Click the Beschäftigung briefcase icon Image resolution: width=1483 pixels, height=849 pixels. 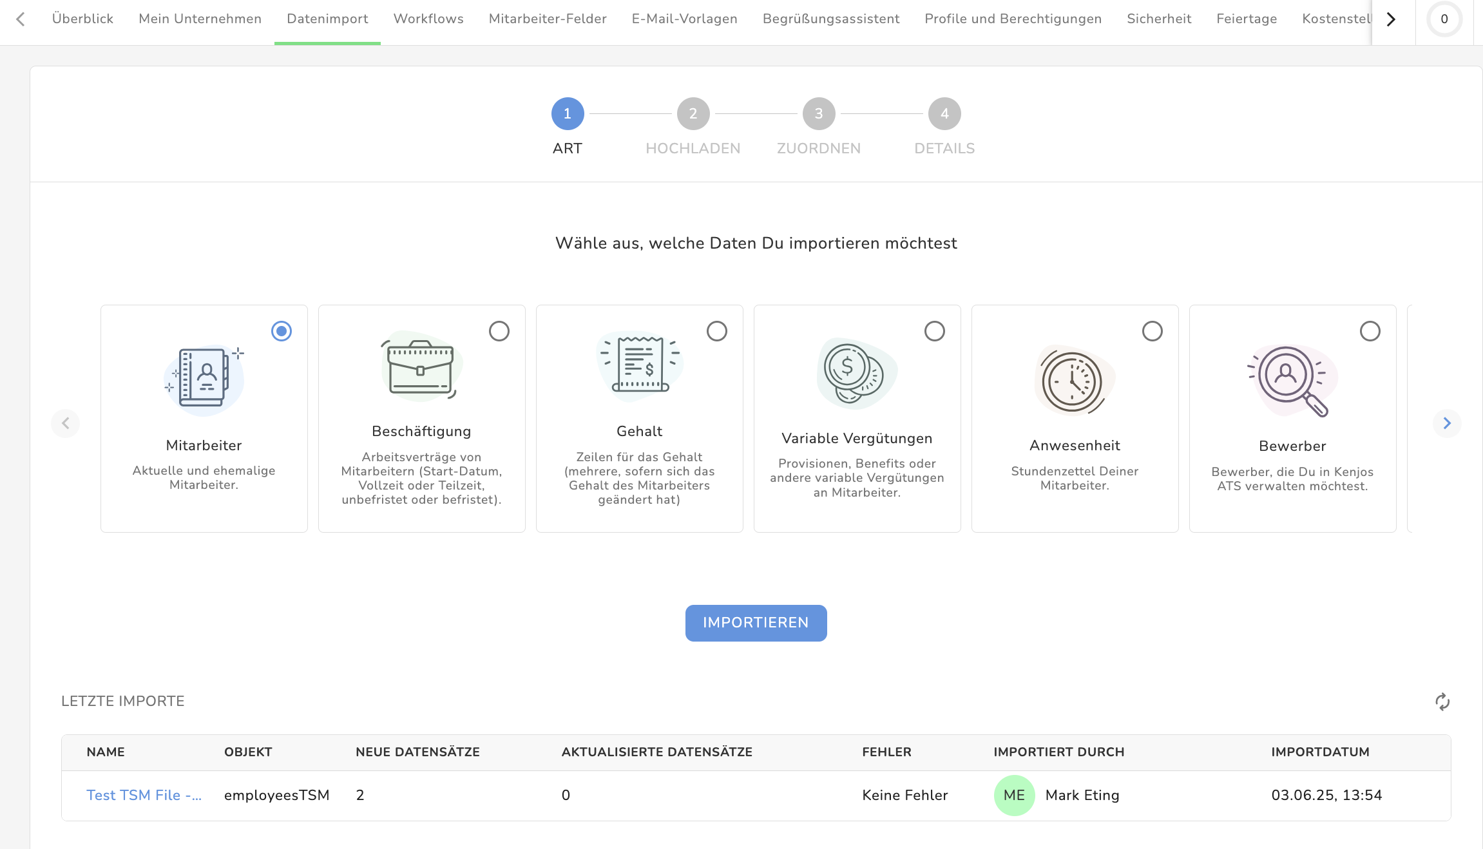[x=421, y=367]
